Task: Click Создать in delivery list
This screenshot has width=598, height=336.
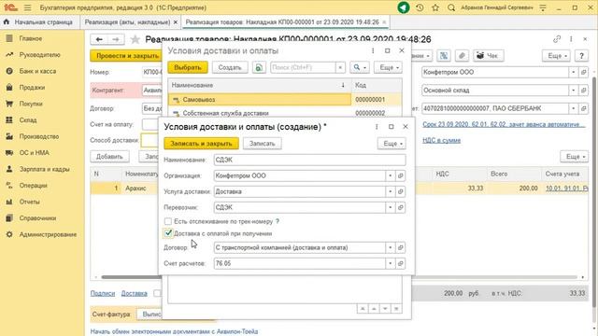Action: point(230,67)
